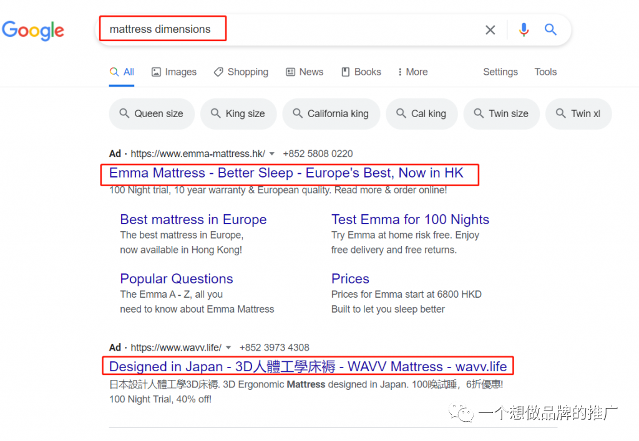The image size is (639, 441).
Task: Open the Best mattress in Europe link
Action: [x=193, y=219]
